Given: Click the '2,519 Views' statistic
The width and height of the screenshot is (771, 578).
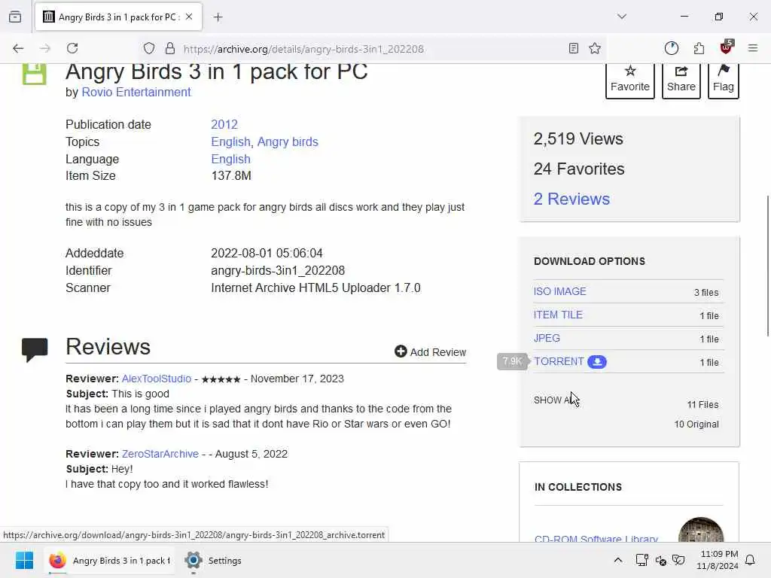Looking at the screenshot, I should point(578,138).
